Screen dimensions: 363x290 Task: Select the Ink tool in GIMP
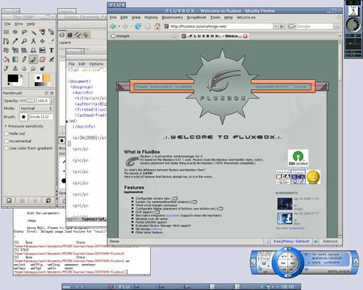(x=6, y=68)
